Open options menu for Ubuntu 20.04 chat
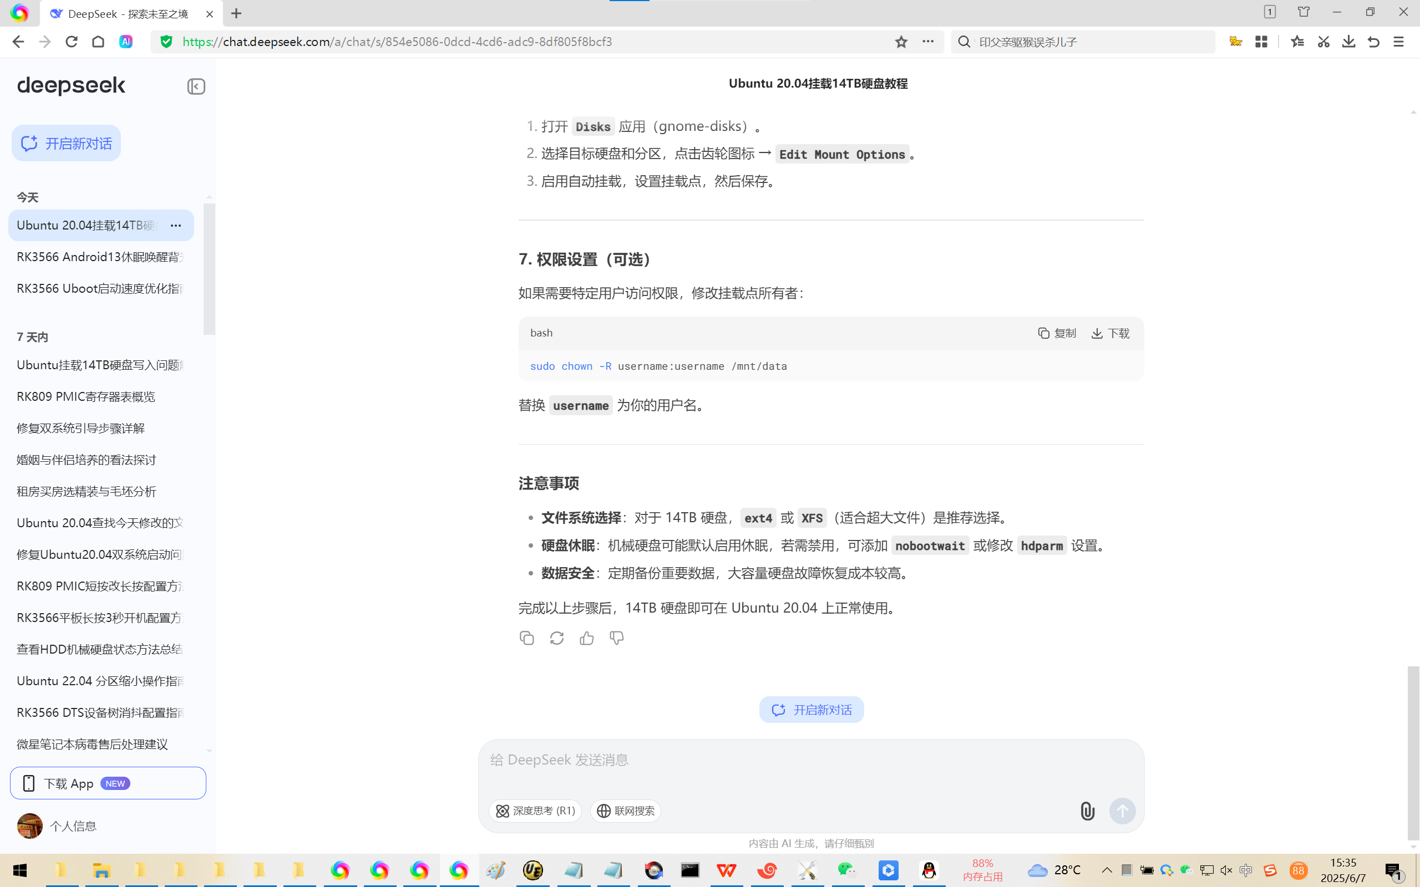Screen dimensions: 1420x887 (175, 225)
